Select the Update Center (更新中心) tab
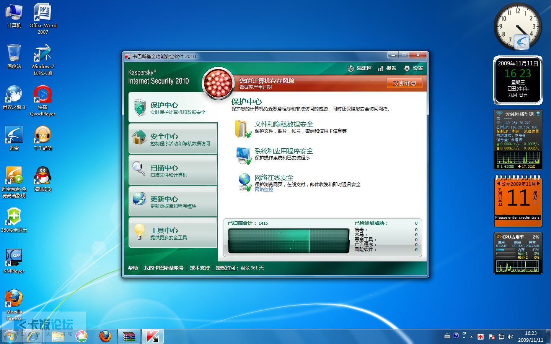Image resolution: width=551 pixels, height=344 pixels. pyautogui.click(x=173, y=201)
